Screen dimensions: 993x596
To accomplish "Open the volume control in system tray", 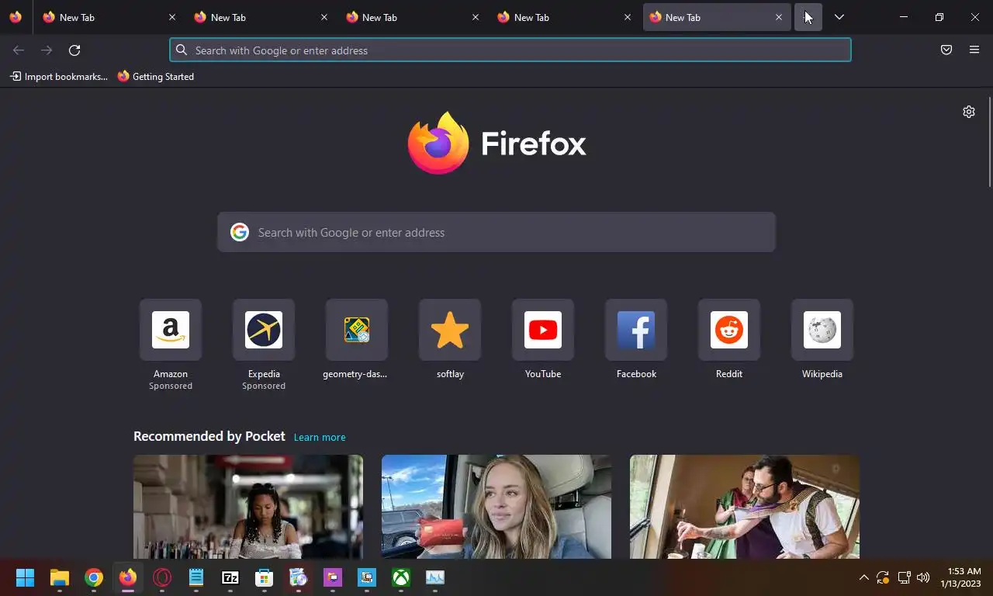I will tap(923, 577).
